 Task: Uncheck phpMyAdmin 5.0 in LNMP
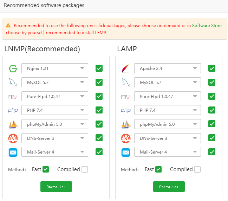pos(99,124)
